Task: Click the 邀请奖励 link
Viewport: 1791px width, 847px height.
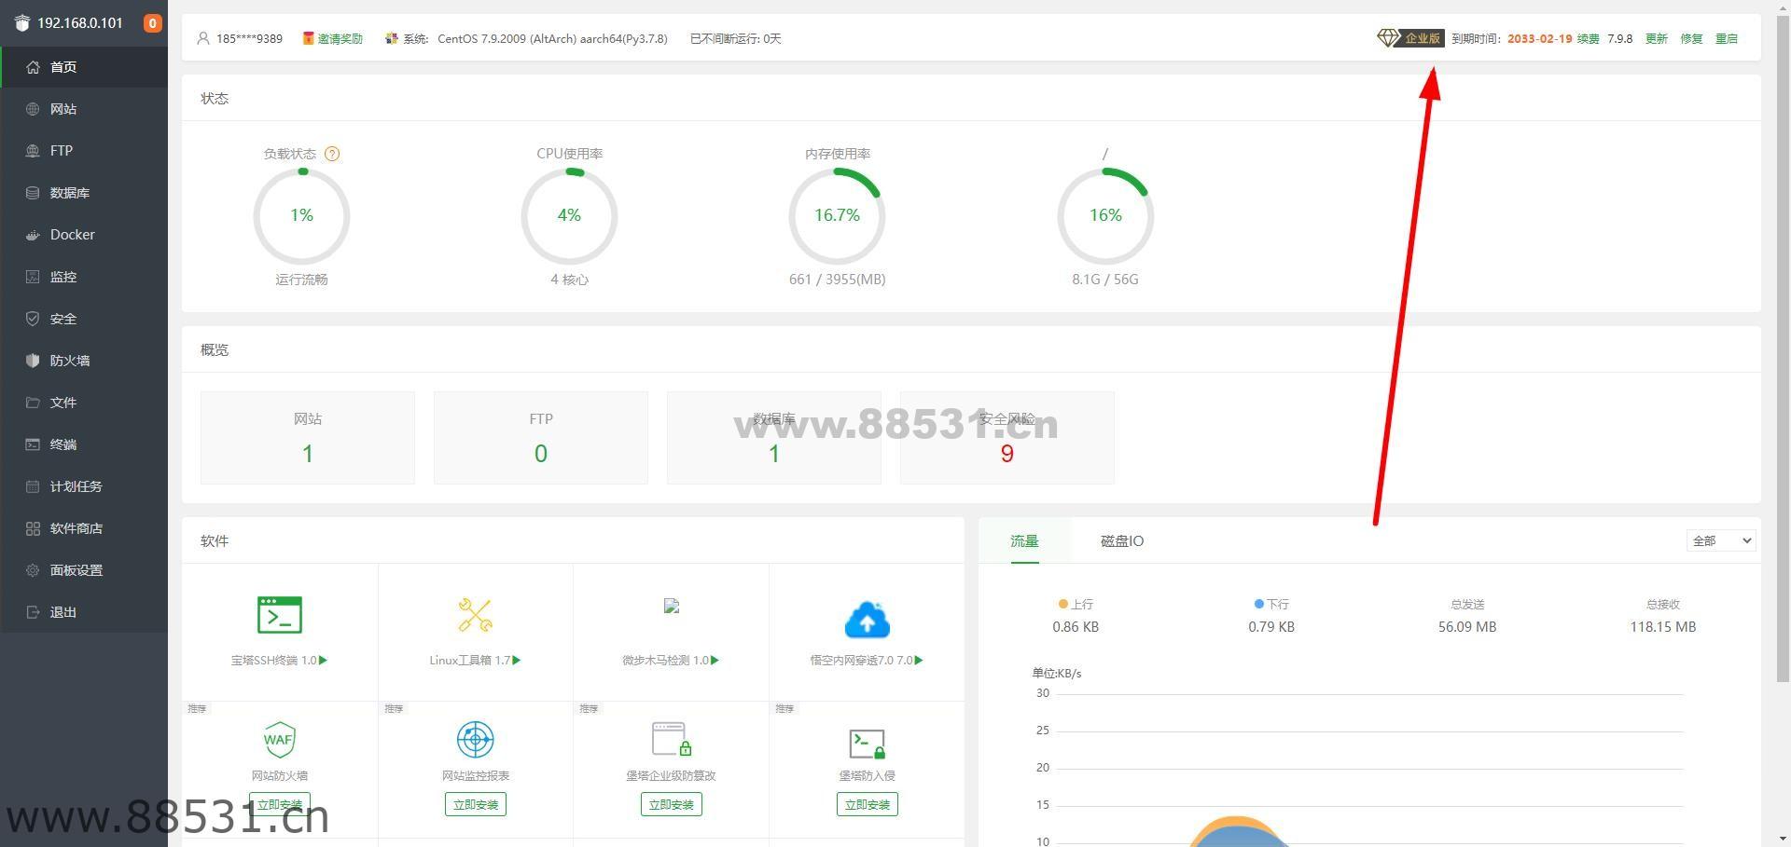Action: tap(340, 39)
